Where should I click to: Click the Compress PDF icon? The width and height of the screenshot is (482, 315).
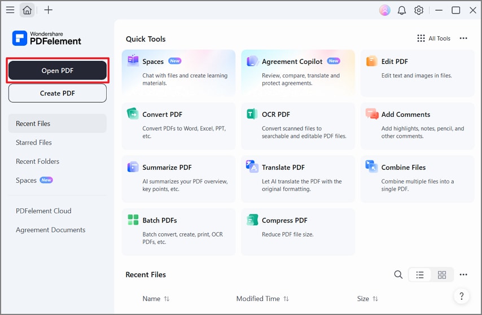(x=252, y=220)
